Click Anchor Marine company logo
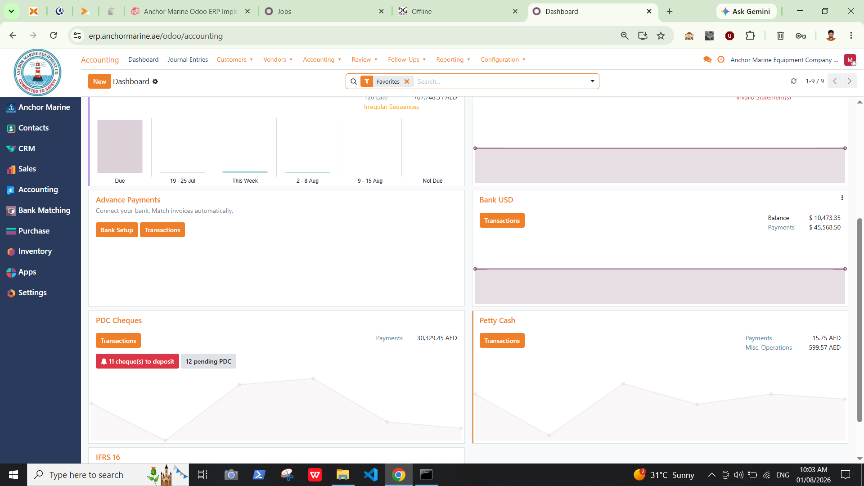 [37, 72]
